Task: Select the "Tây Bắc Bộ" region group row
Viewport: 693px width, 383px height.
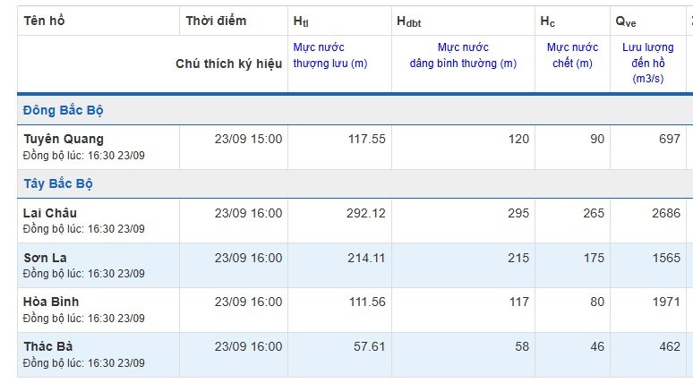Action: click(58, 184)
